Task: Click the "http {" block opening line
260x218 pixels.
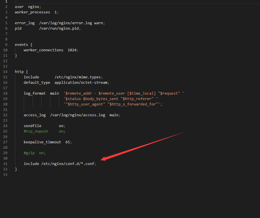Action: (x=21, y=72)
